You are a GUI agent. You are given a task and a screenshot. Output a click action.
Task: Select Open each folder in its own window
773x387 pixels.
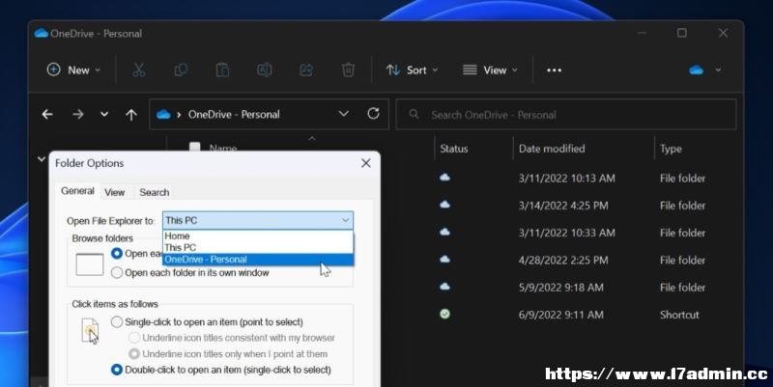(117, 273)
